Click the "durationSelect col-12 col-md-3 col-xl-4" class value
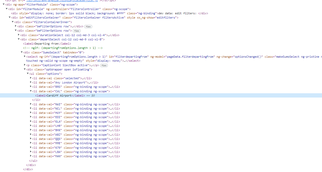322x172 pixels. pyautogui.click(x=72, y=35)
